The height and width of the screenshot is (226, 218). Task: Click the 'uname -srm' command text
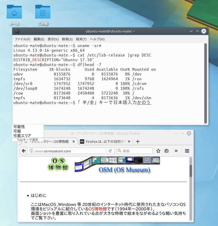click(89, 46)
